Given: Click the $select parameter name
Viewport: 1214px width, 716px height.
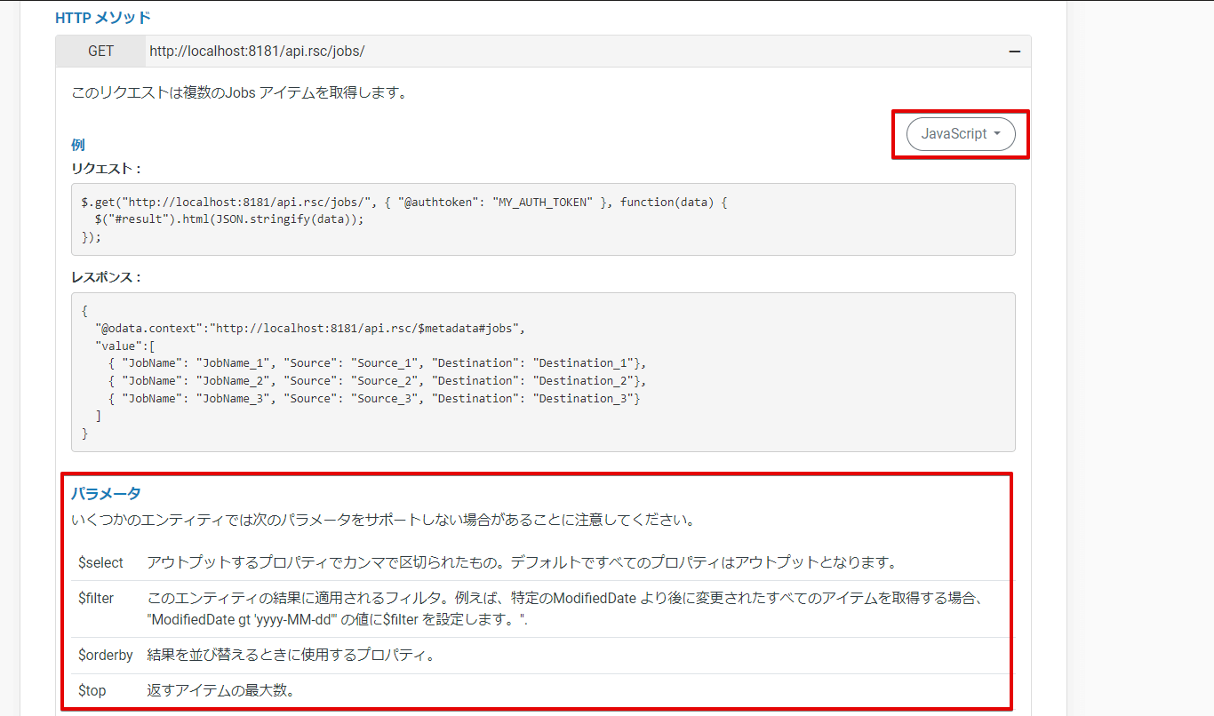Looking at the screenshot, I should [x=101, y=562].
